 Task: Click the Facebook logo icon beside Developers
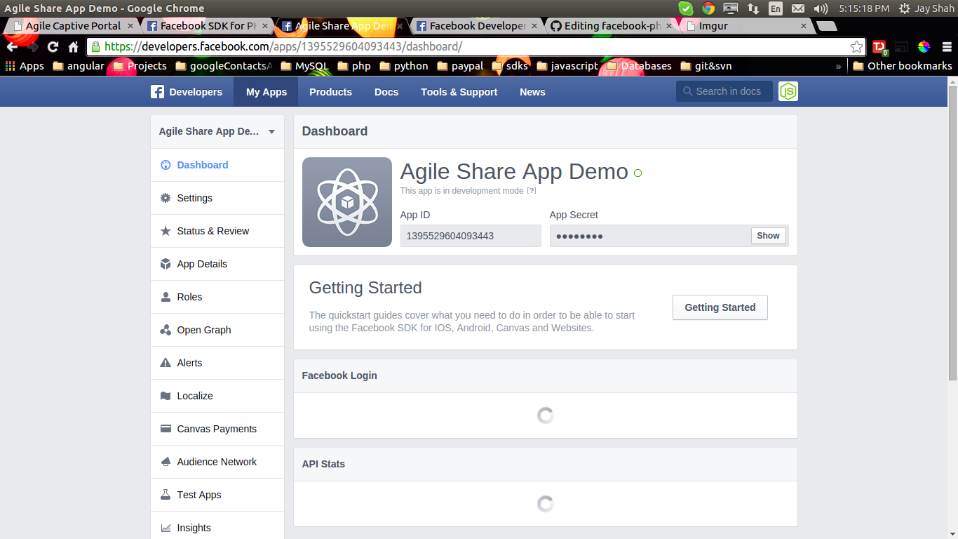[158, 92]
